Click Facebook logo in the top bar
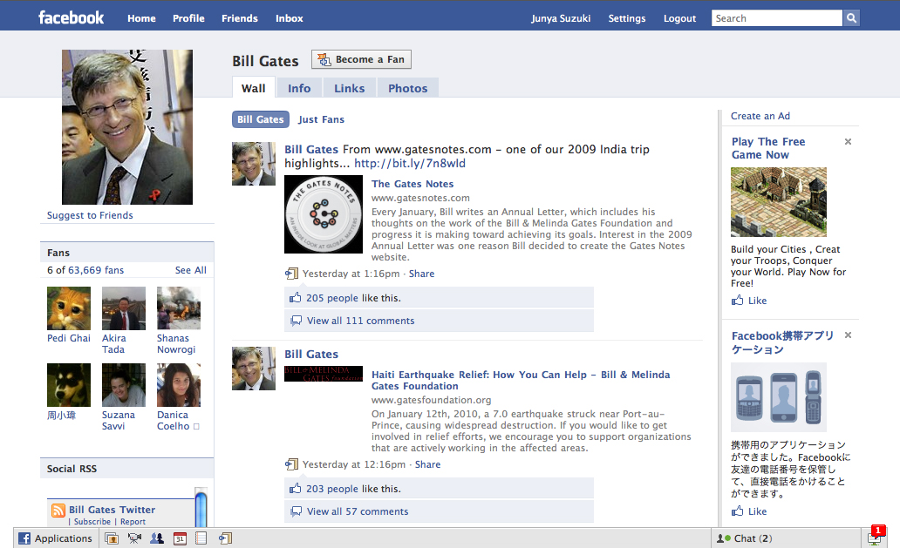The height and width of the screenshot is (548, 900). (72, 17)
